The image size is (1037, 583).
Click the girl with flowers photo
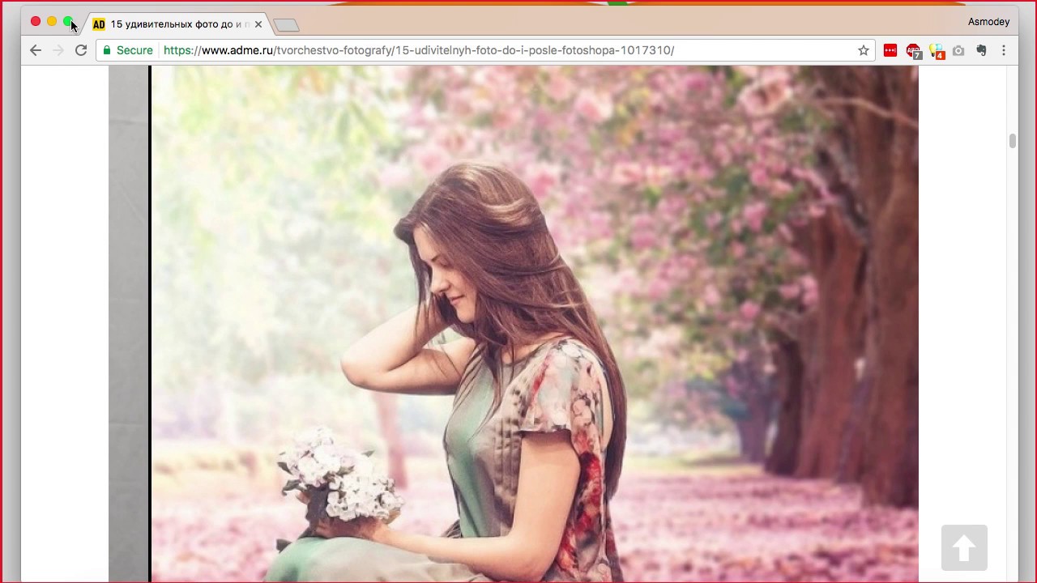pos(534,324)
